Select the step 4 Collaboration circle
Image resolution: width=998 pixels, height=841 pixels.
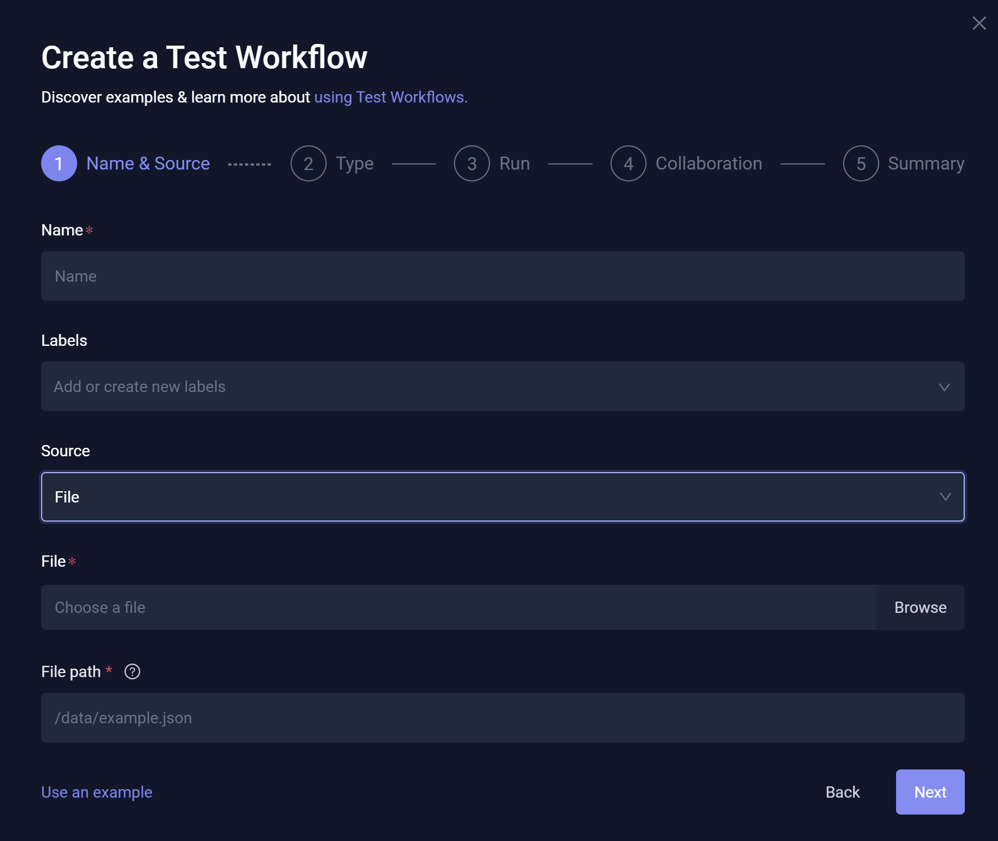pyautogui.click(x=628, y=163)
